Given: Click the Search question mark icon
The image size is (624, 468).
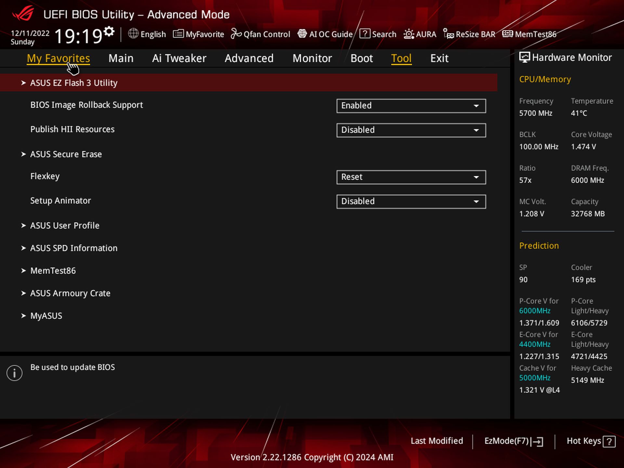Looking at the screenshot, I should 365,34.
